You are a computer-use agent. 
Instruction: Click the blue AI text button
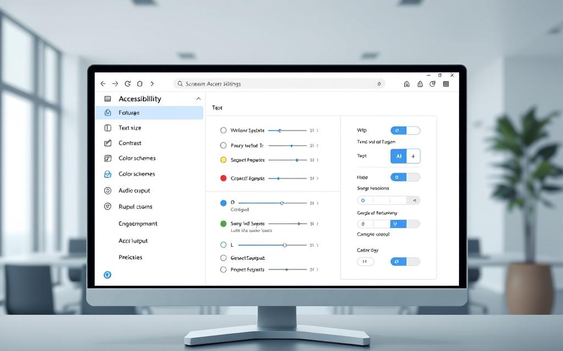point(399,156)
